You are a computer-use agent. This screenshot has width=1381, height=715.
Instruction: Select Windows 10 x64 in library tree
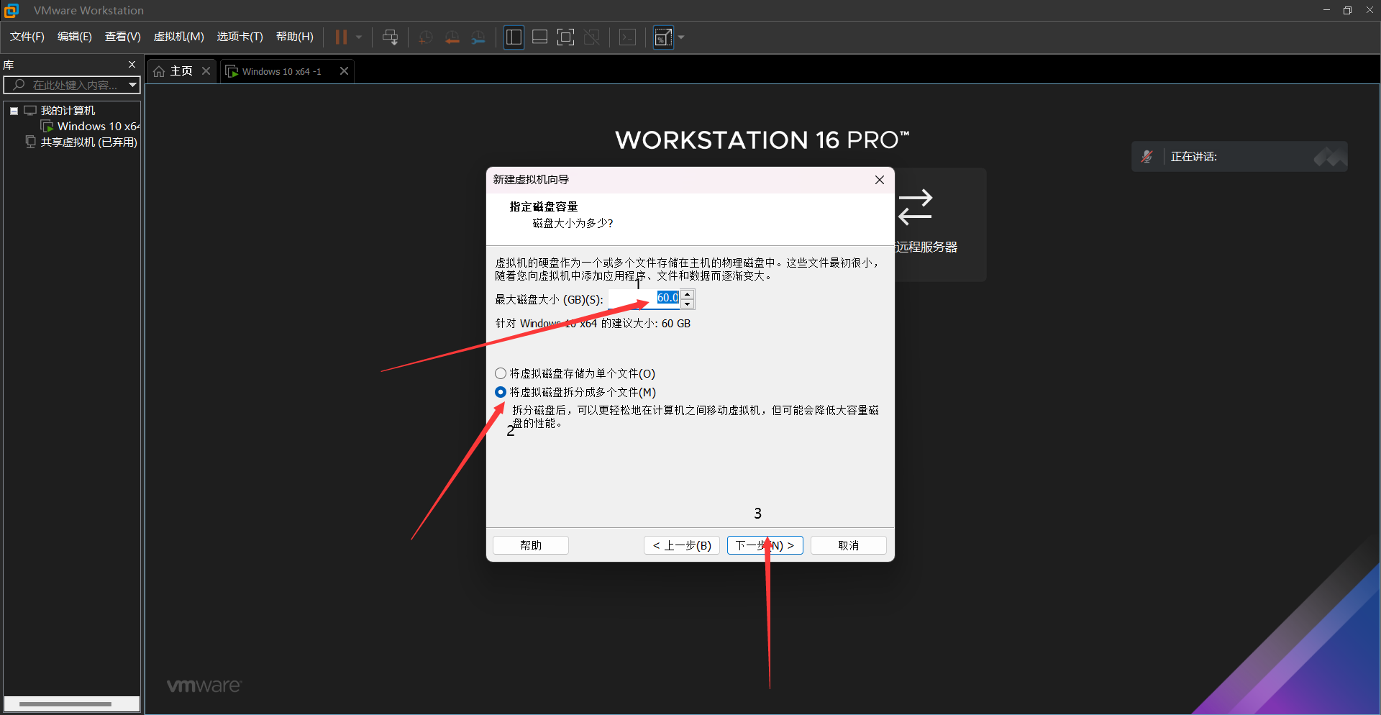[99, 127]
